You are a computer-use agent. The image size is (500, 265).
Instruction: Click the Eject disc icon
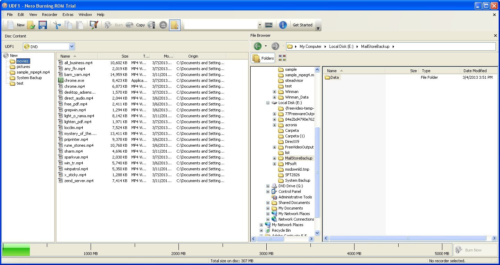point(163,25)
